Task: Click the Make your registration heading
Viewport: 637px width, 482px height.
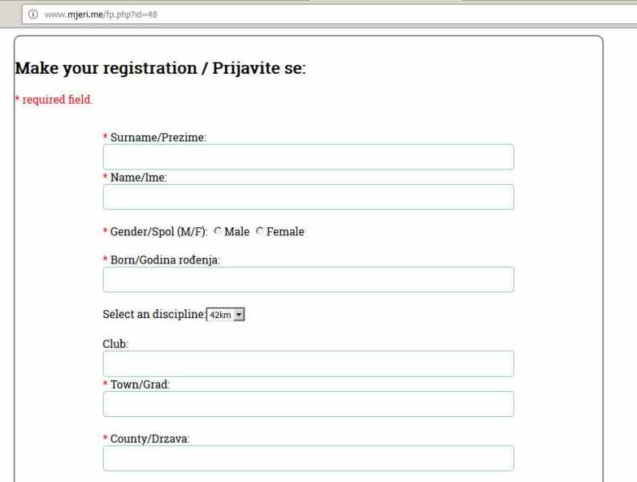Action: [160, 67]
